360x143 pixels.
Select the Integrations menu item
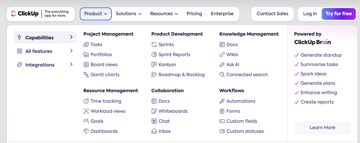(x=45, y=65)
